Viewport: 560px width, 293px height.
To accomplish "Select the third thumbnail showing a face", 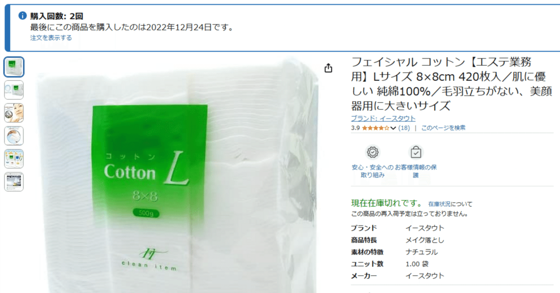I will [14, 113].
